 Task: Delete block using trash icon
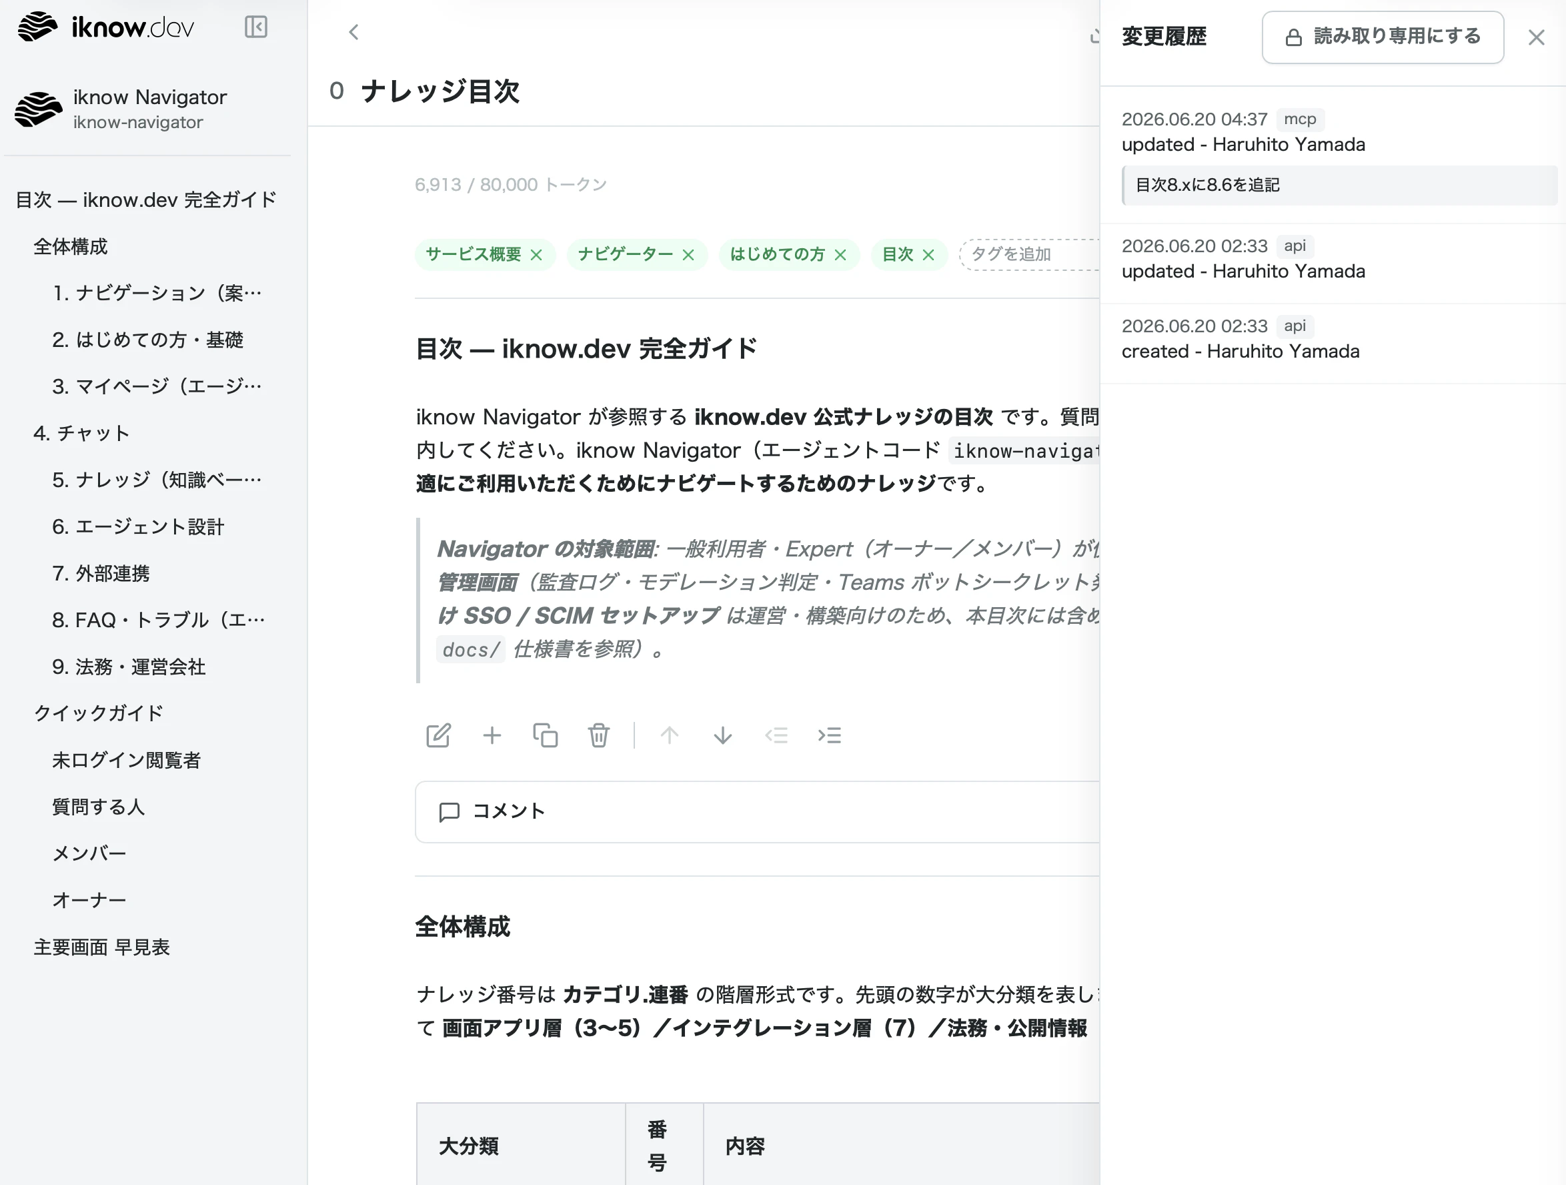pyautogui.click(x=598, y=735)
